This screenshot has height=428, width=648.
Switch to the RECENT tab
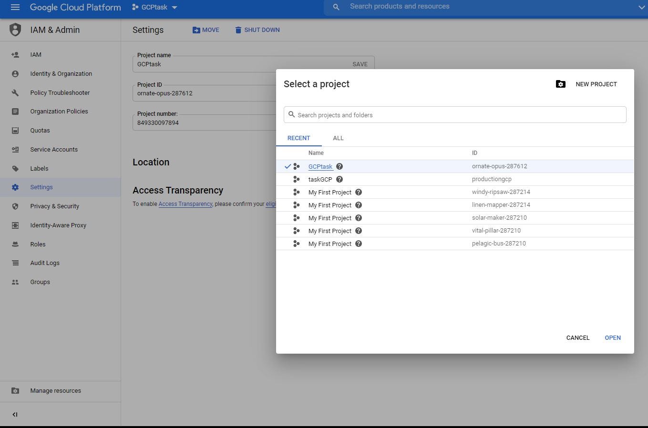point(299,138)
